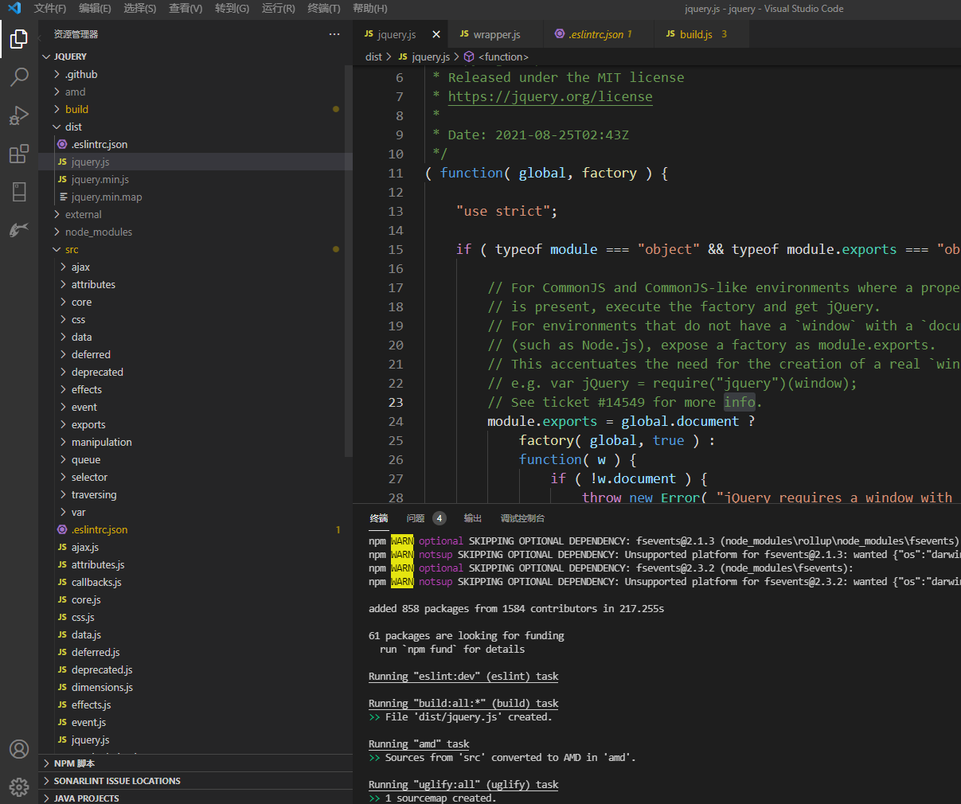This screenshot has height=804, width=961.
Task: Switch to .eslintrc.json editor tab
Action: pos(600,34)
